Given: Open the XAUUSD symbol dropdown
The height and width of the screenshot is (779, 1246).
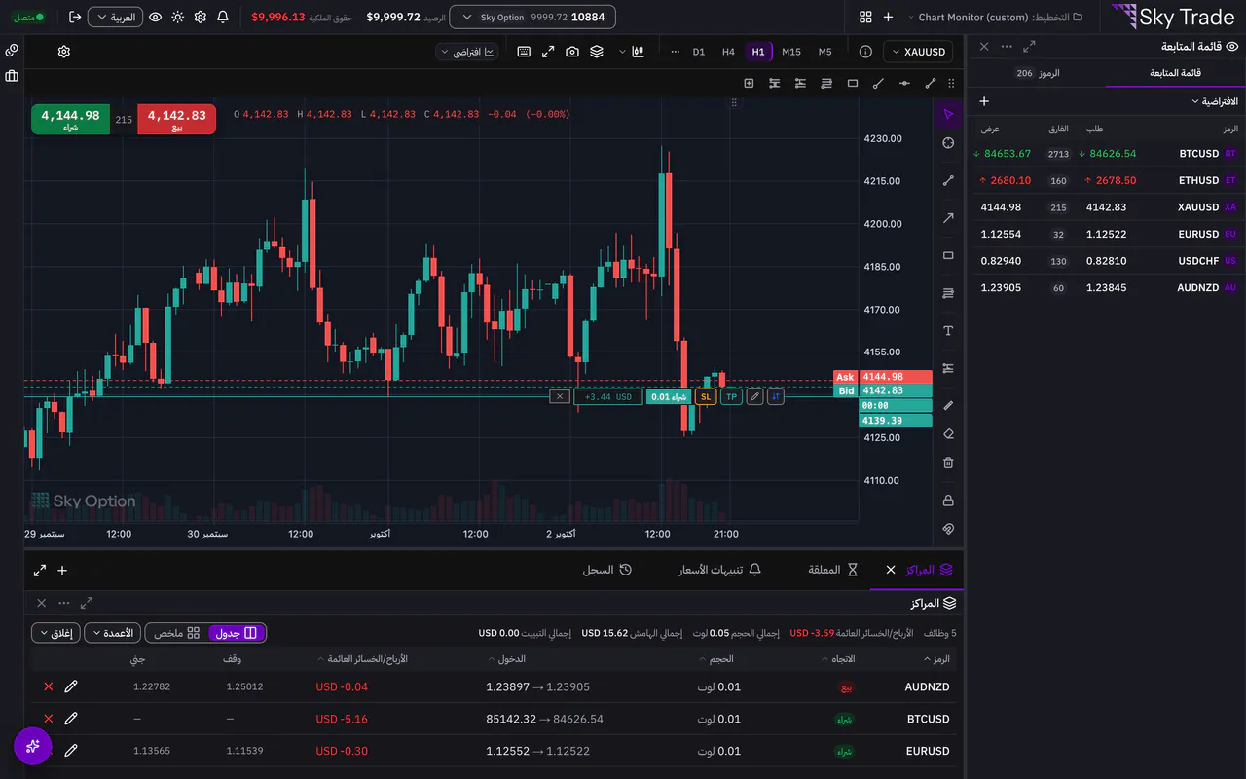Looking at the screenshot, I should coord(918,52).
